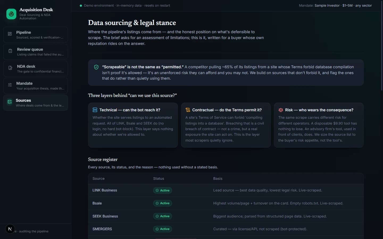Click the Risk layer scales icon
383x239 pixels.
click(x=281, y=110)
